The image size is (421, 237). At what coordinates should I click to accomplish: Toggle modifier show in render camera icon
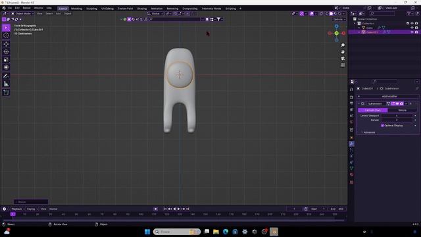pyautogui.click(x=401, y=104)
